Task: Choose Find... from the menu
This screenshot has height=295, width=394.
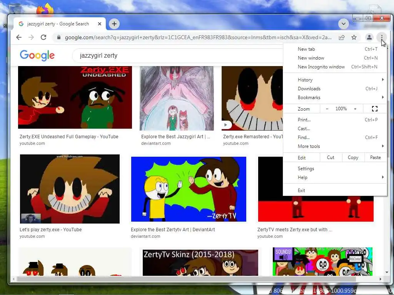Action: click(335, 137)
